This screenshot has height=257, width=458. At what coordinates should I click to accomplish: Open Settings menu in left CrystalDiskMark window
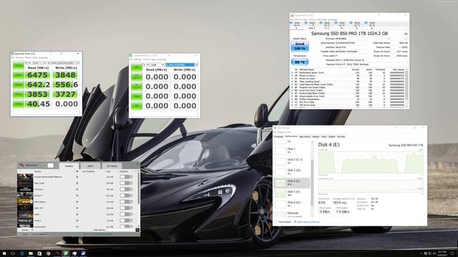pos(19,58)
